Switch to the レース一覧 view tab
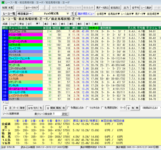Viewport: 161px width, 150px height. tap(9, 14)
